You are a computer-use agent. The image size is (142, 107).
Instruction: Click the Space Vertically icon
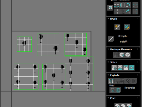[135, 12]
